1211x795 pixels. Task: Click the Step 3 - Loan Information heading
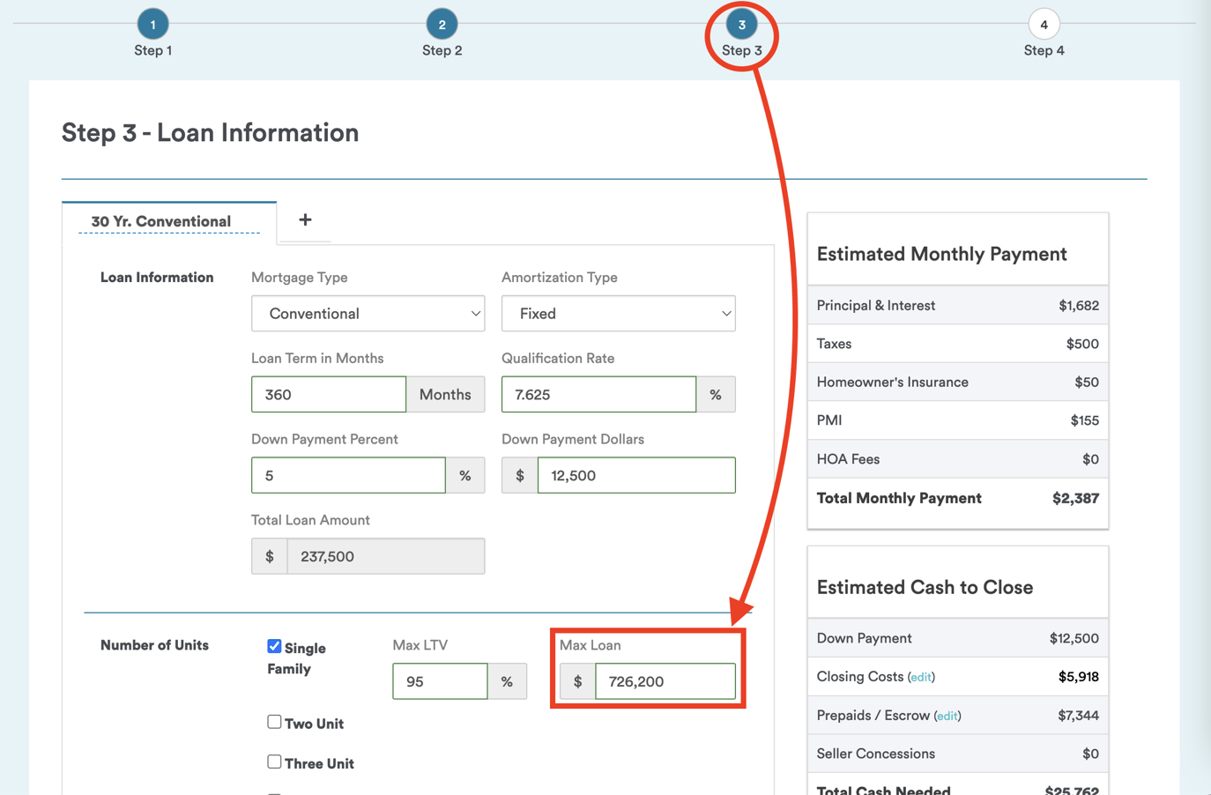(x=209, y=132)
